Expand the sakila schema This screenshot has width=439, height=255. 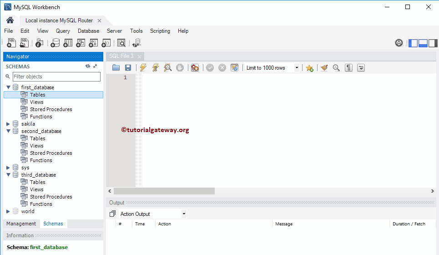[8, 124]
